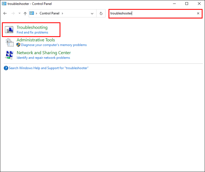205x172 pixels.
Task: Close the Control Panel window
Action: tap(199, 4)
